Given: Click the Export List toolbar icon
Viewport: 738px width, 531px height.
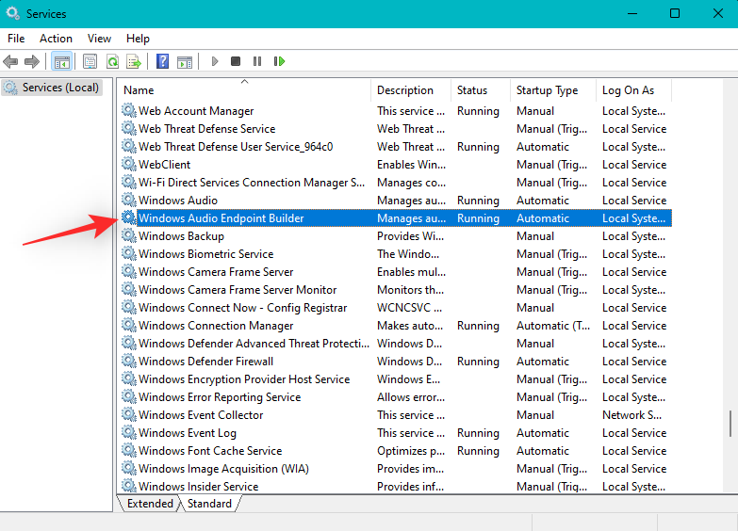Looking at the screenshot, I should point(134,62).
